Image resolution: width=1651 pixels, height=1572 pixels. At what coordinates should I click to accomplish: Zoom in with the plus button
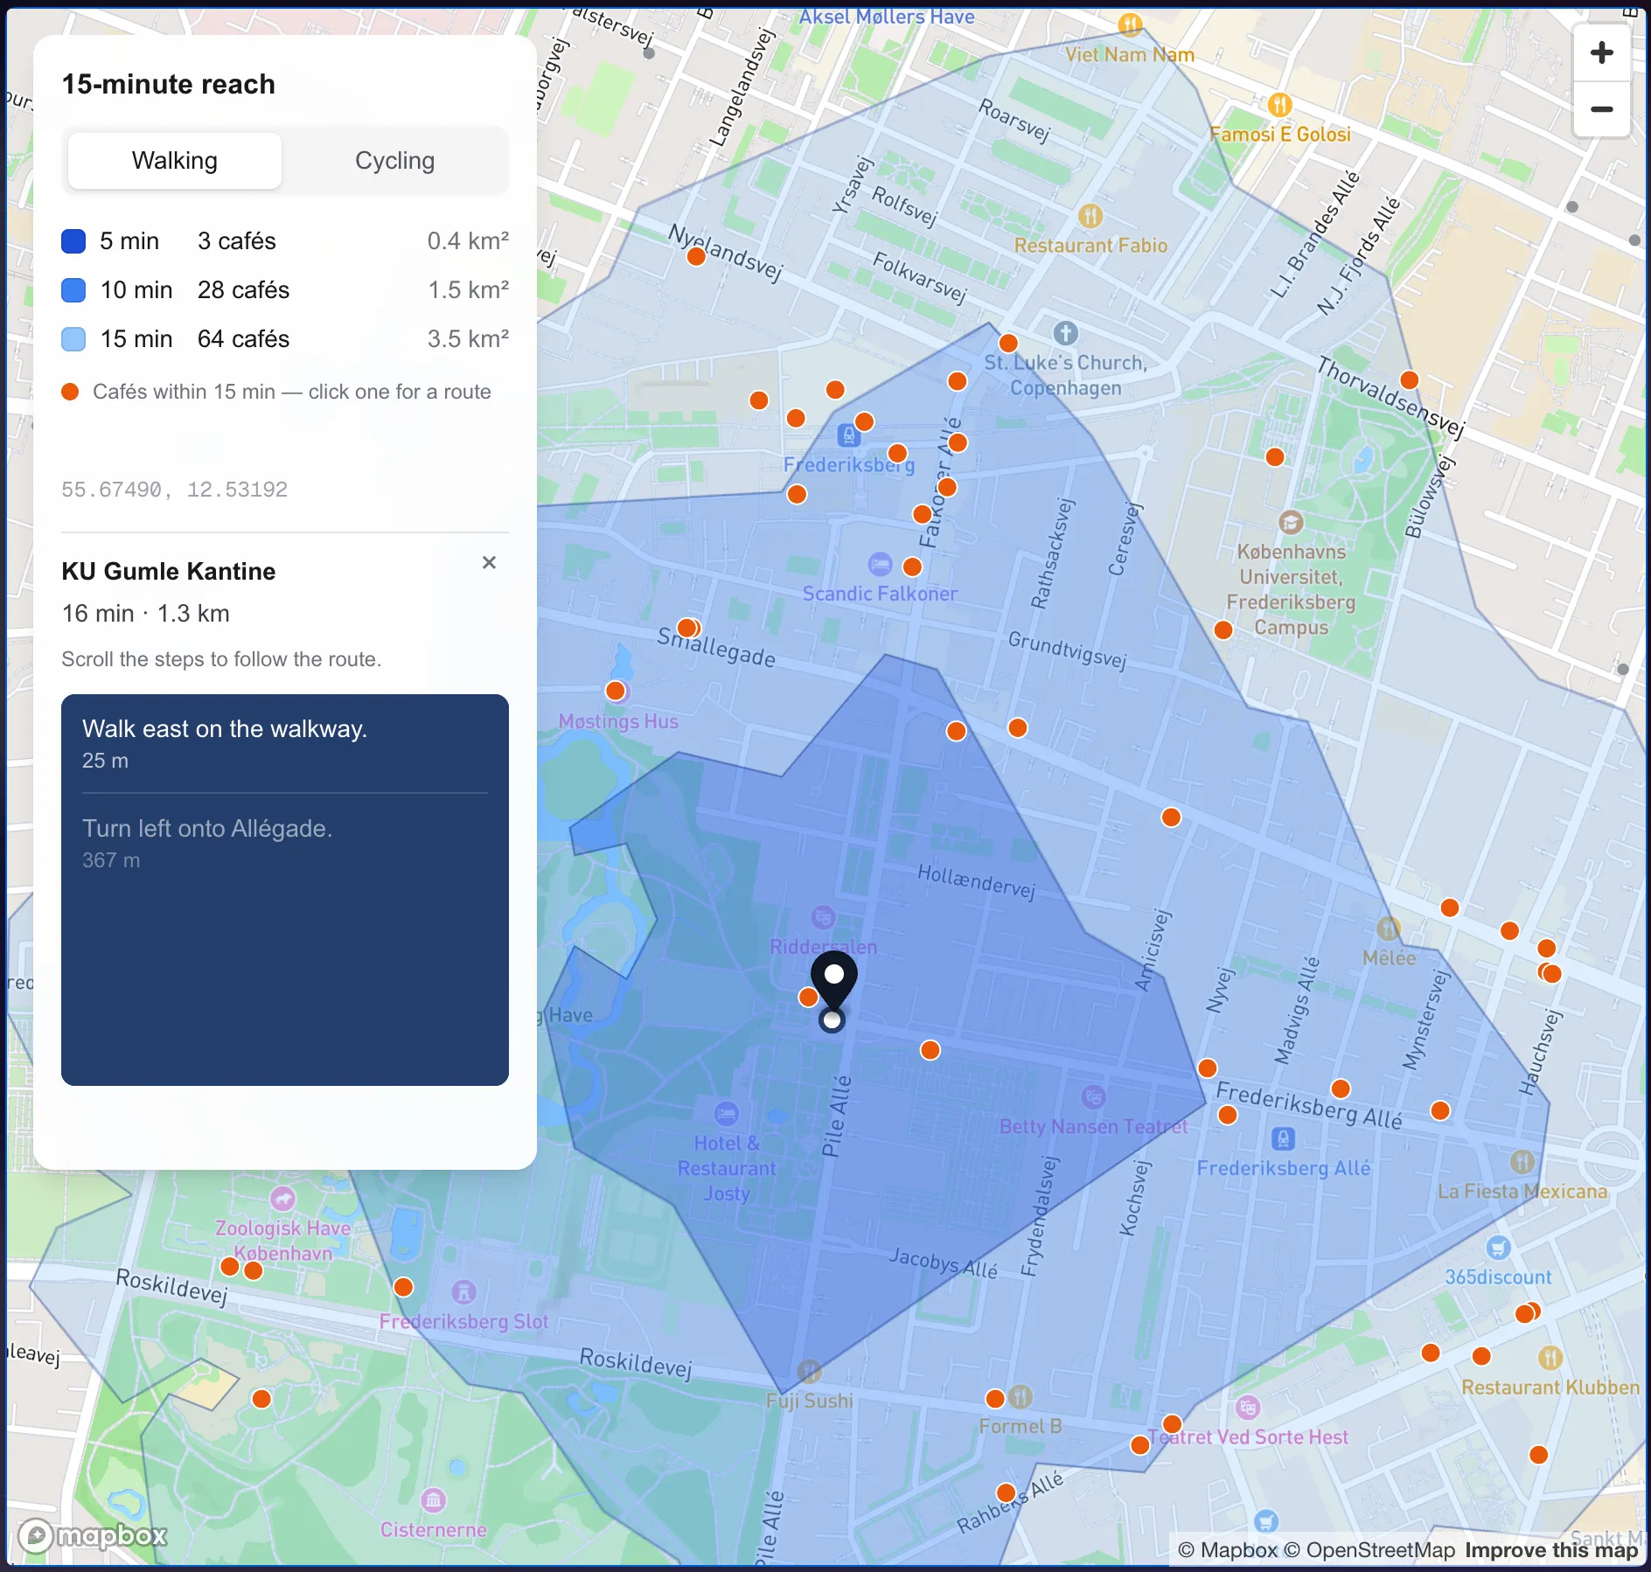point(1601,52)
